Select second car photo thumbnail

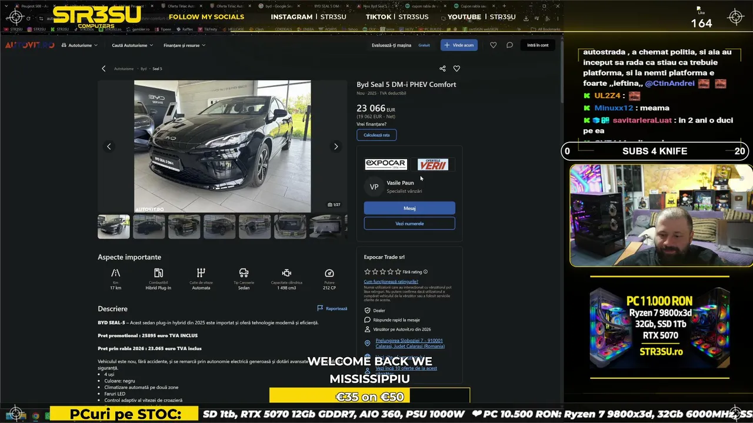click(149, 227)
